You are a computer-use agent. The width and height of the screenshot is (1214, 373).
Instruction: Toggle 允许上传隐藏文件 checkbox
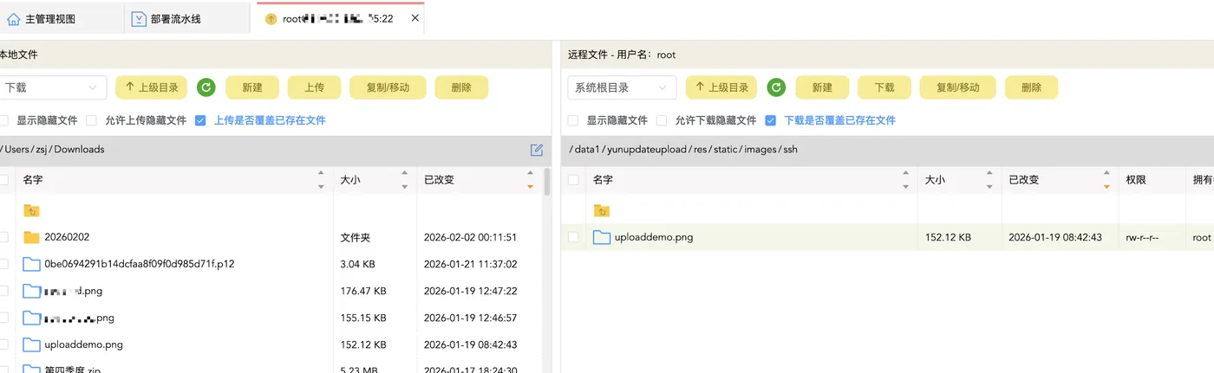tap(91, 120)
